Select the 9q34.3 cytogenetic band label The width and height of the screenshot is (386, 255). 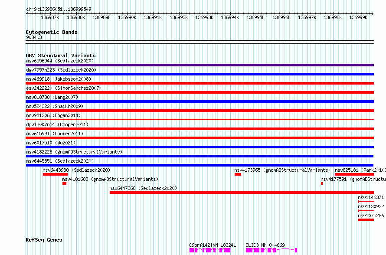[x=34, y=37]
